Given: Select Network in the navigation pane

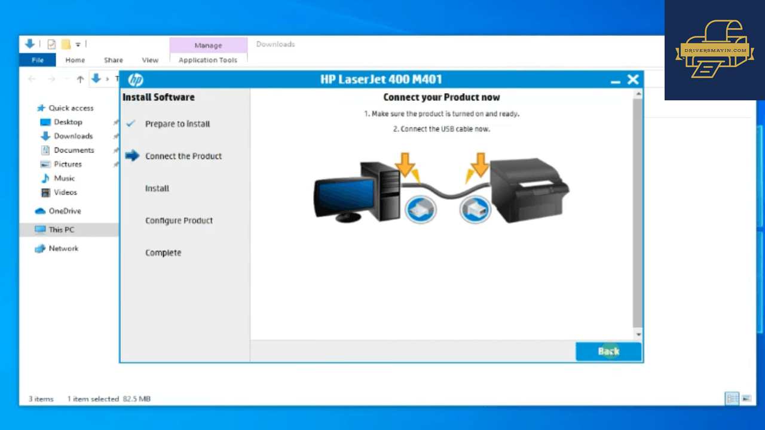Looking at the screenshot, I should click(x=57, y=248).
